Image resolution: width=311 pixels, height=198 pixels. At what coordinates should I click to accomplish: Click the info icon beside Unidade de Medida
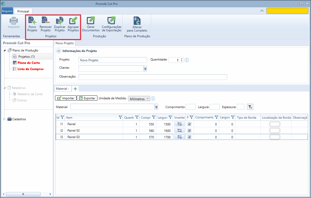pyautogui.click(x=153, y=98)
